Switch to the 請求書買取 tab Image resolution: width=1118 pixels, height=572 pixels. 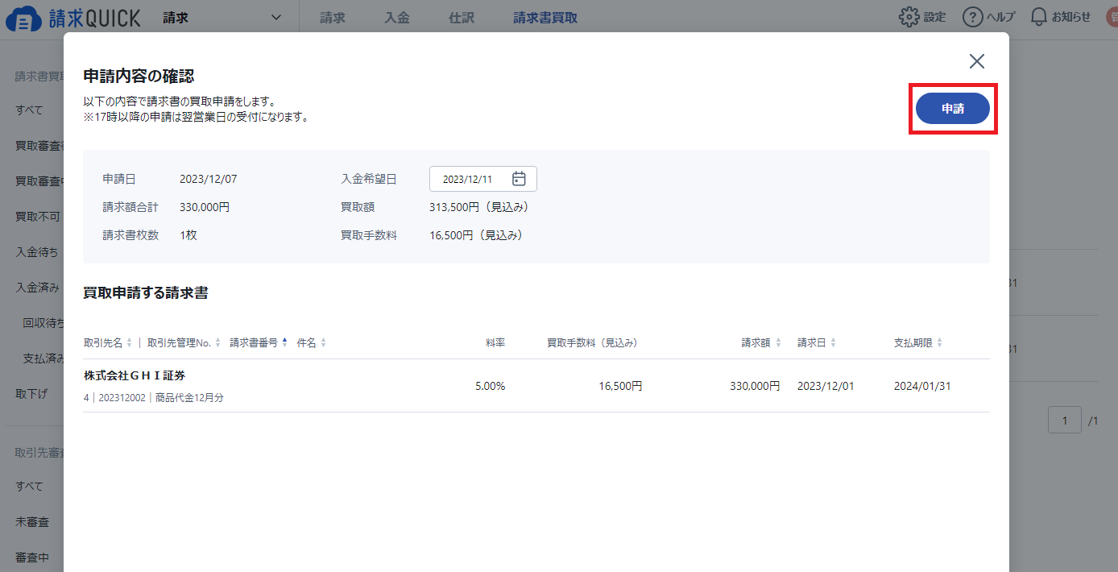coord(545,18)
